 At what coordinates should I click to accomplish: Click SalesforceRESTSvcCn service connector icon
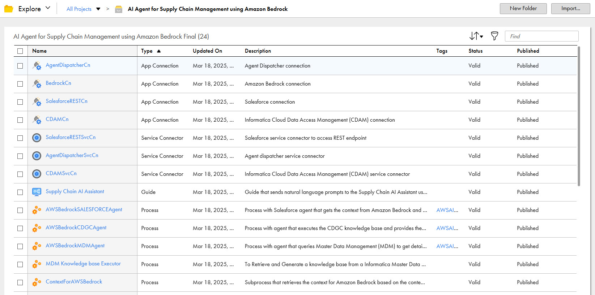click(37, 138)
